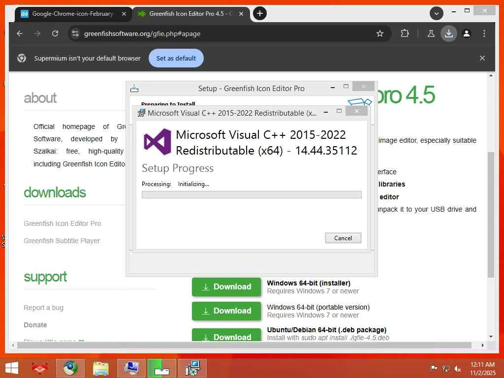Open the computer monitor taskbar app
The height and width of the screenshot is (378, 504).
pos(131,368)
